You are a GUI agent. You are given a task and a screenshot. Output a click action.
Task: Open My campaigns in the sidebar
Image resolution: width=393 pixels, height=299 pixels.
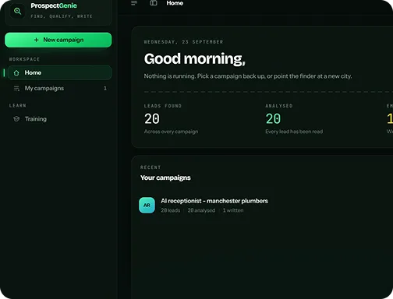(60, 88)
